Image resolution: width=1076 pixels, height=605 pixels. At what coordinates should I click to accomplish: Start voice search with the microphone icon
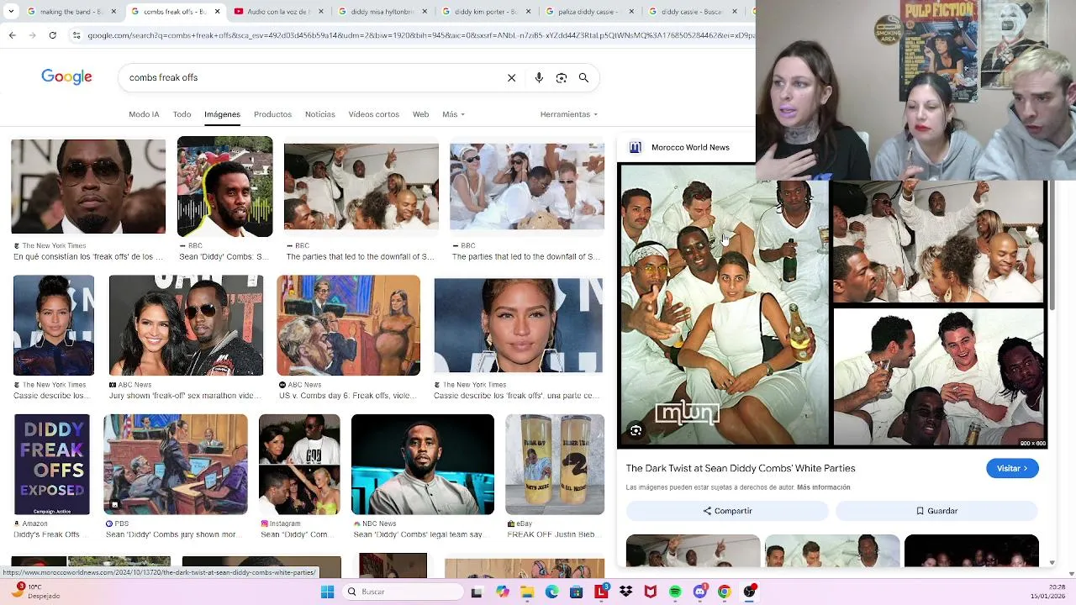pyautogui.click(x=539, y=77)
